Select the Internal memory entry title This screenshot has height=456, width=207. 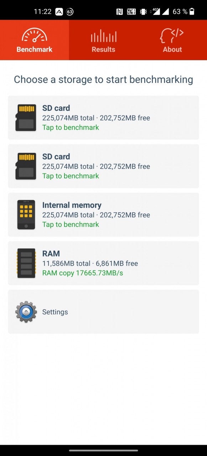(72, 205)
